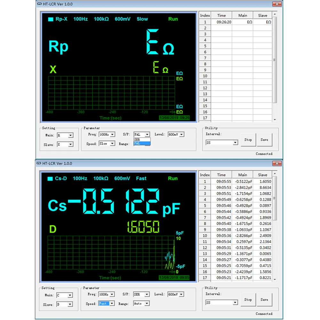Click Stop button in top HT-LCR window
This screenshot has width=320, height=320.
248,140
